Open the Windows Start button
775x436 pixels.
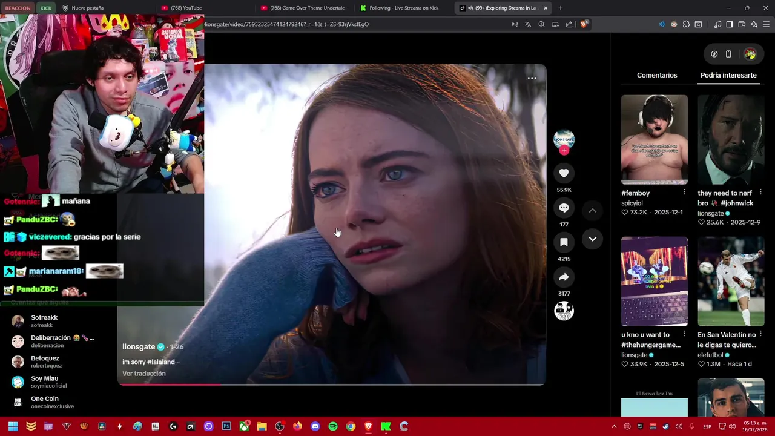pyautogui.click(x=13, y=426)
